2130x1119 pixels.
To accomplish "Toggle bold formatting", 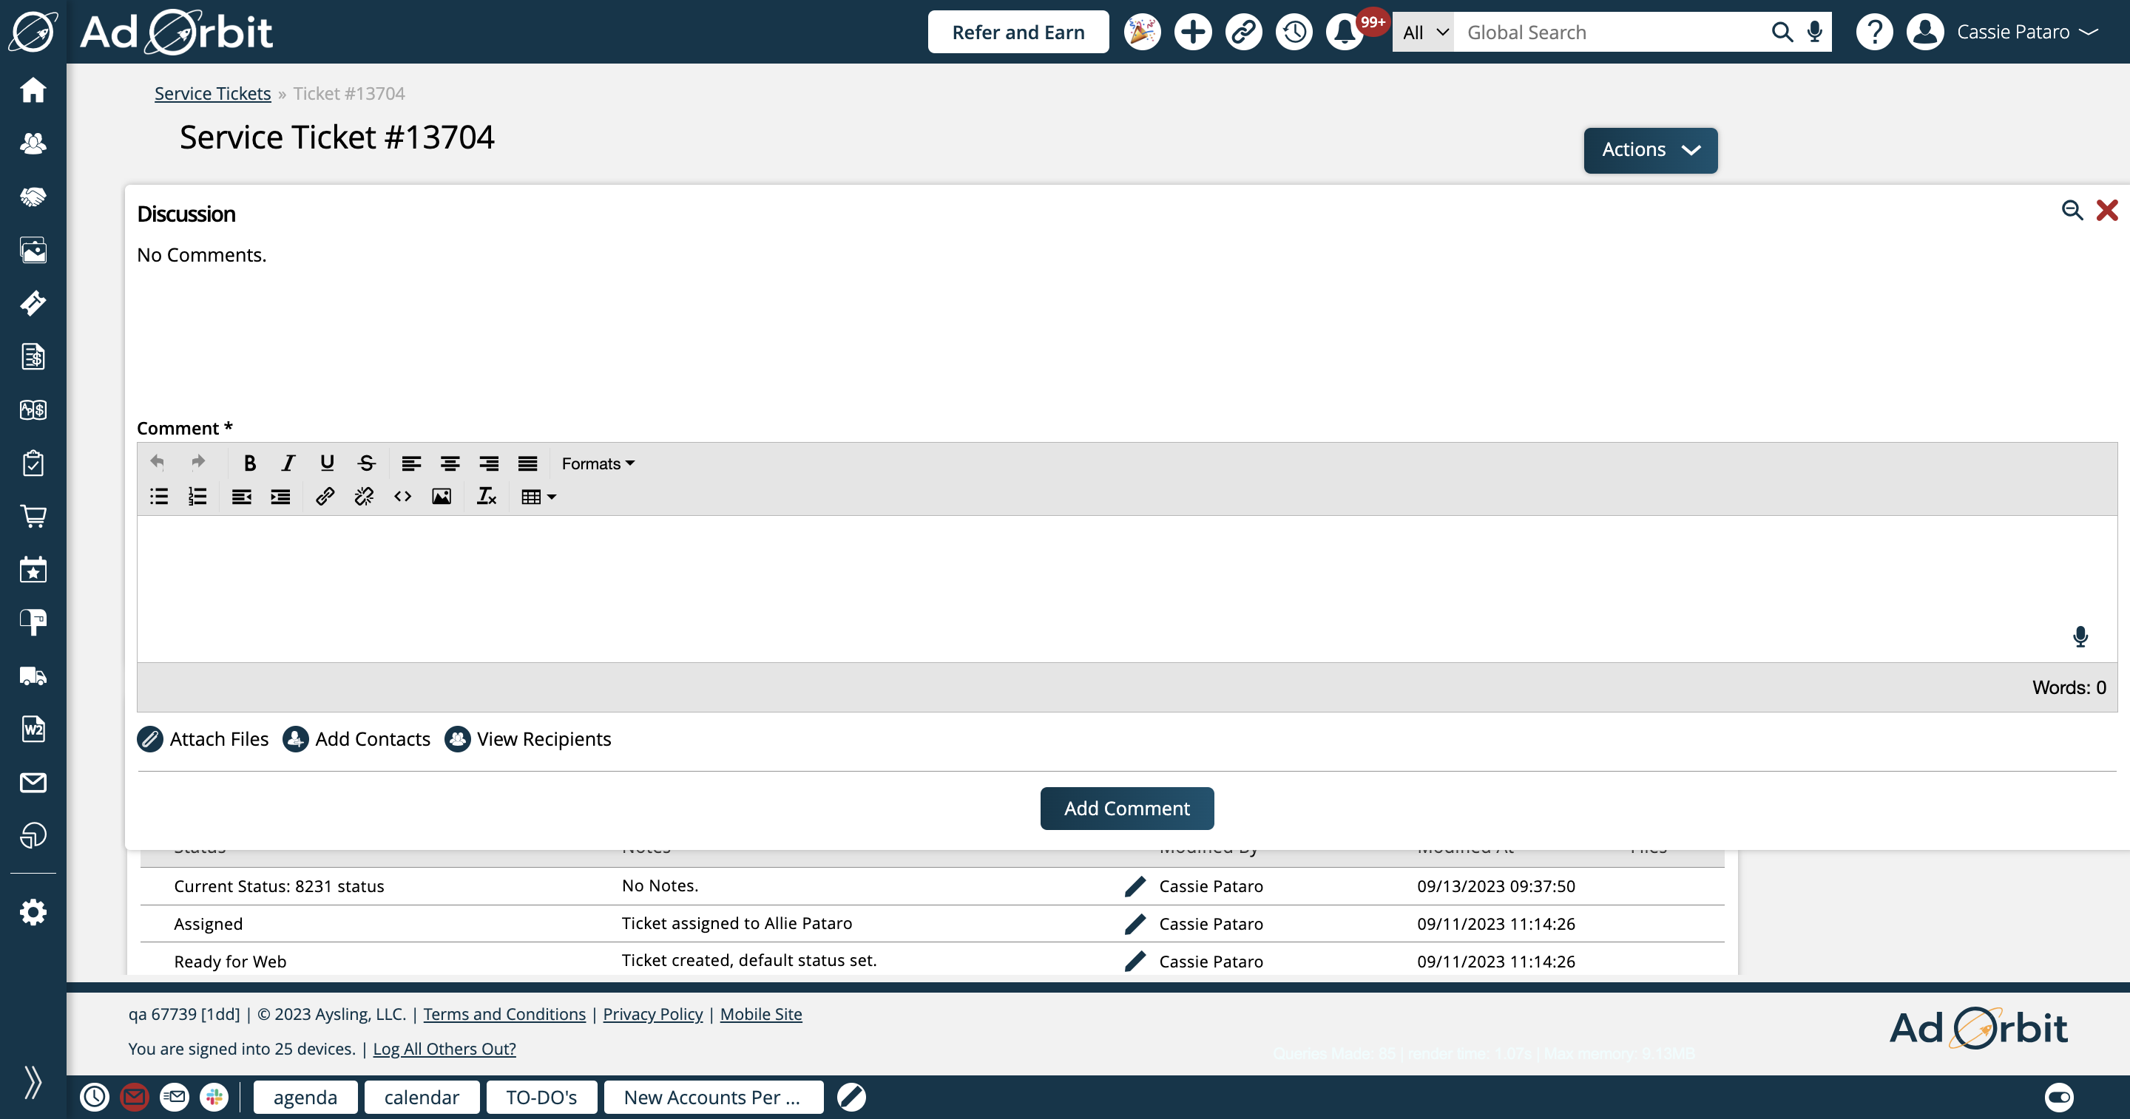I will click(x=249, y=463).
